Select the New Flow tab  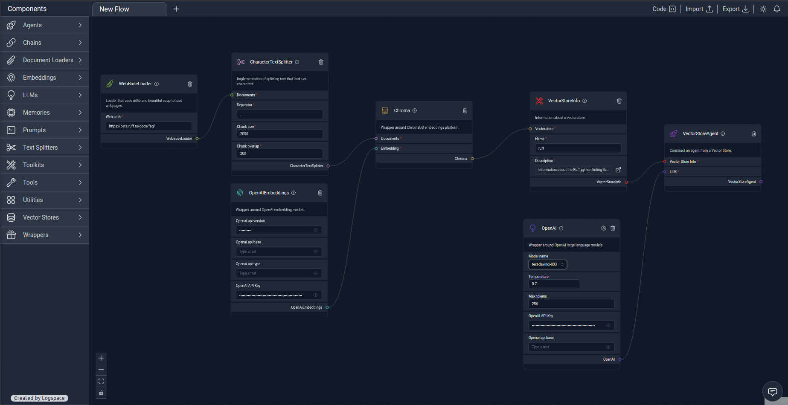tap(129, 9)
